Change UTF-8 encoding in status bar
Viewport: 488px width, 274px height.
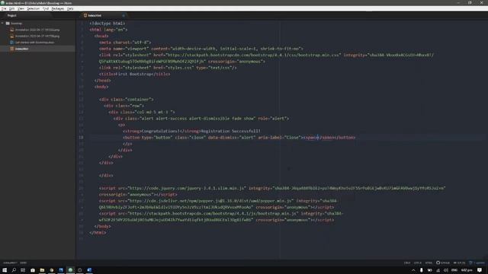pyautogui.click(x=418, y=263)
